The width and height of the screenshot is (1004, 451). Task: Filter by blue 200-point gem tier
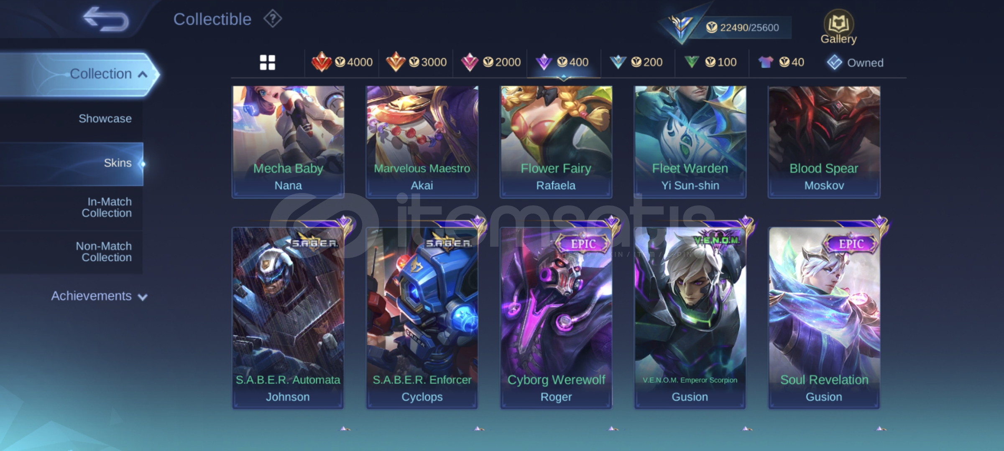[x=636, y=62]
